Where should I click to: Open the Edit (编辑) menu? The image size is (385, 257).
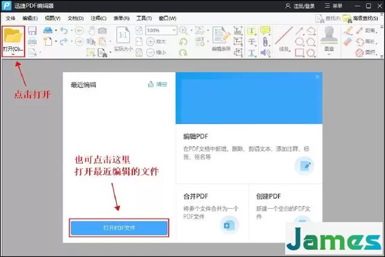[30, 18]
